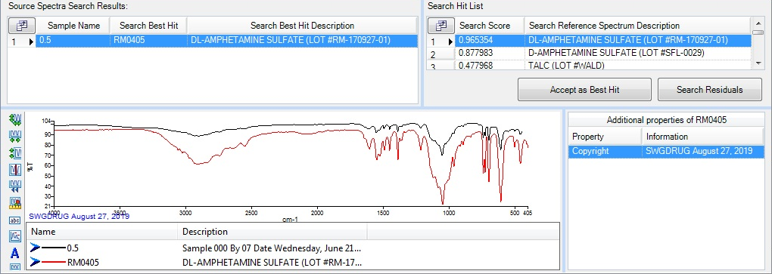Click the sample name cell '0.5'
772x274 pixels.
click(73, 41)
